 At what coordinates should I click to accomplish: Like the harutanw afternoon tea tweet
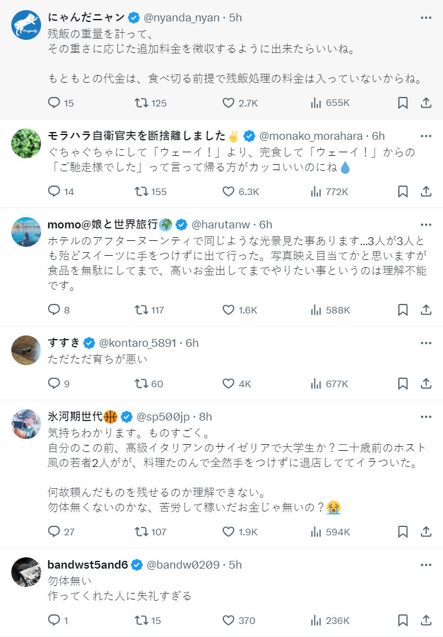(228, 310)
